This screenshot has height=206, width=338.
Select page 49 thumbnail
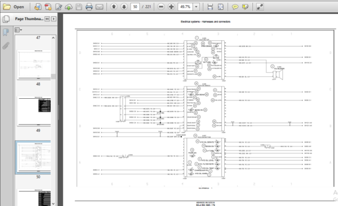pyautogui.click(x=34, y=111)
